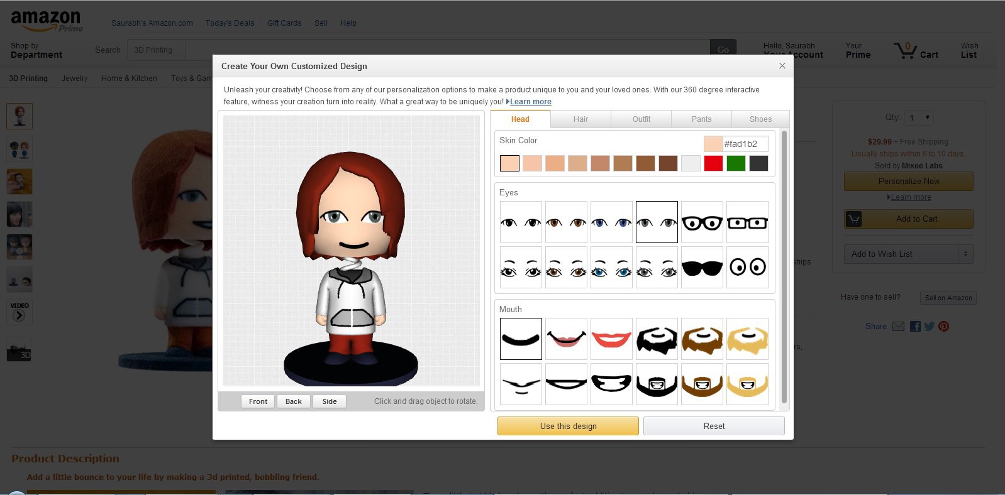Screen dimensions: 1005x495
Task: Switch to the Hair tab
Action: coord(580,119)
